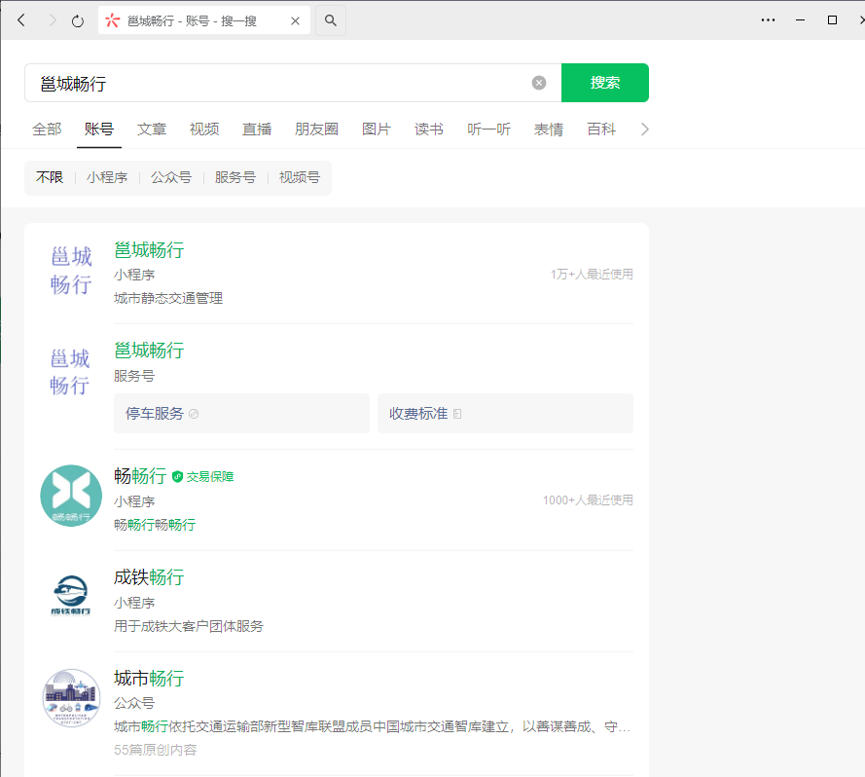This screenshot has height=777, width=865.
Task: Select the 不限 filter
Action: 50,177
